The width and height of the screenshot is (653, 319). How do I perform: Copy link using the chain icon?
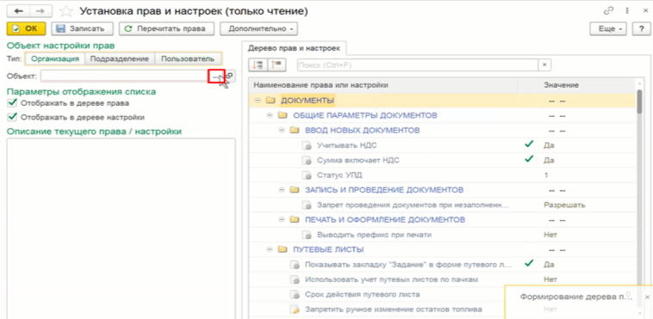tap(608, 11)
